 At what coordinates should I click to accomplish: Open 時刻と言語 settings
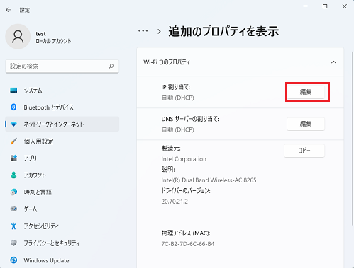click(62, 192)
